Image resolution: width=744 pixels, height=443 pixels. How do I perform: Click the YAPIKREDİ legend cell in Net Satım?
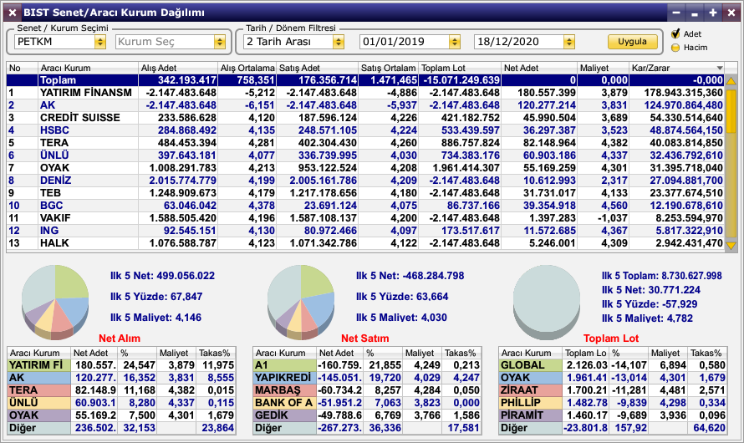point(285,378)
